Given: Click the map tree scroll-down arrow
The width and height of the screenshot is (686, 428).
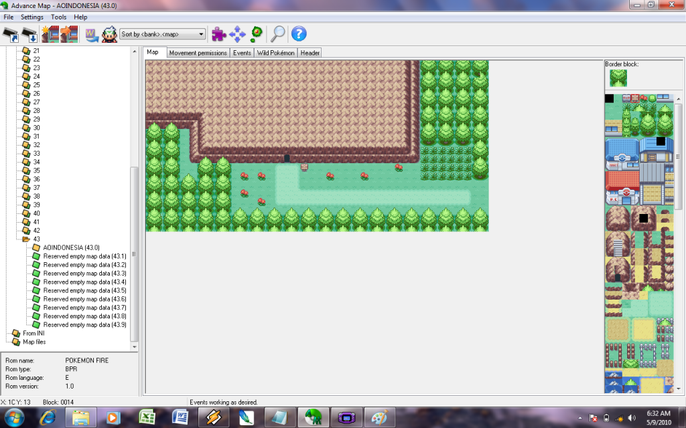Looking at the screenshot, I should click(x=134, y=347).
